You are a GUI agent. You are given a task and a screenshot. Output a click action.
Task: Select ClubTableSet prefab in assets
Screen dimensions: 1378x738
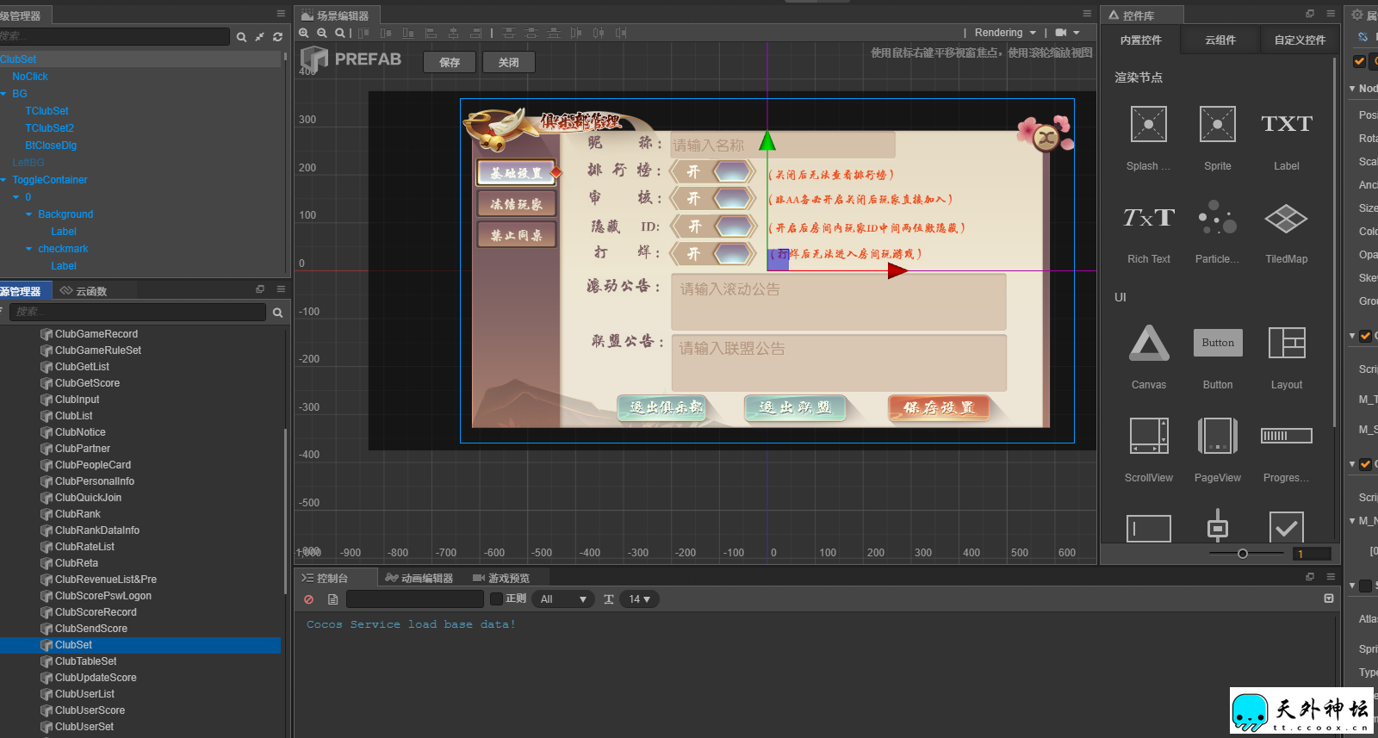(85, 661)
